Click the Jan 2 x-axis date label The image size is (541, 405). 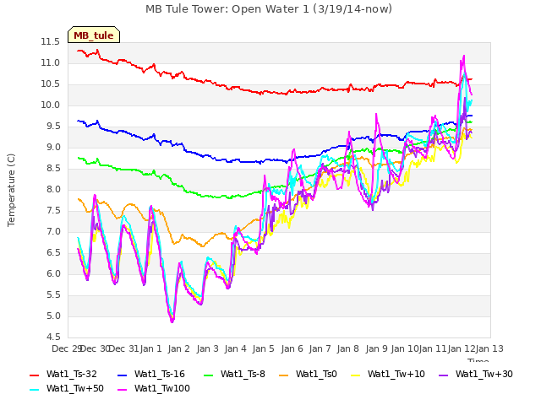tap(179, 348)
